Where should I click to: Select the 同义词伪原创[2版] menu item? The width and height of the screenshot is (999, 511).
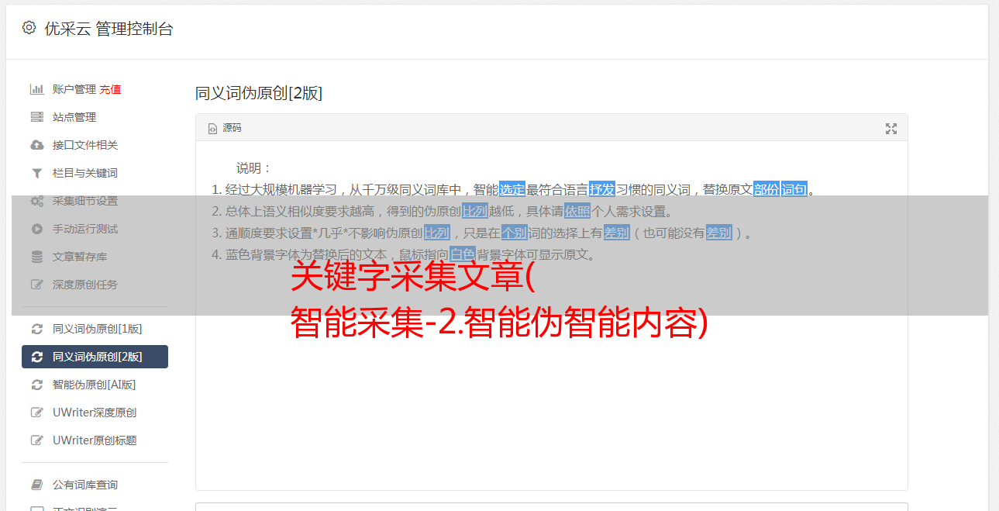point(95,357)
